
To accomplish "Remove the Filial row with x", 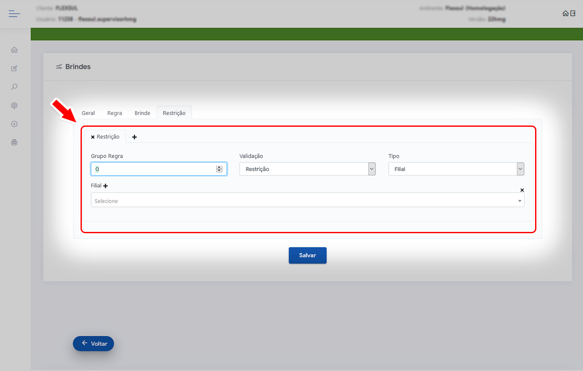I will pos(522,190).
